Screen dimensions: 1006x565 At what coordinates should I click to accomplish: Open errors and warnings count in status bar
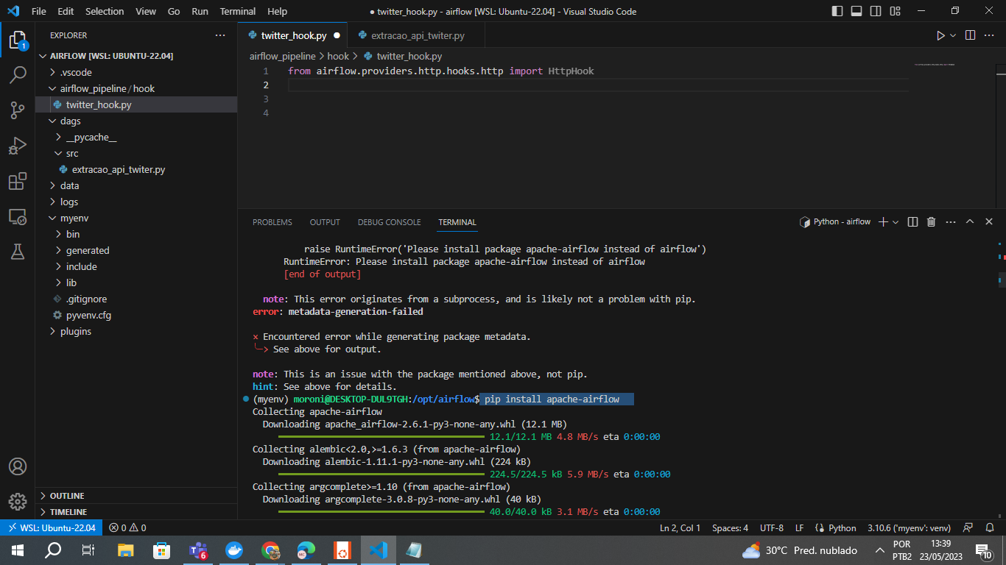(x=127, y=527)
